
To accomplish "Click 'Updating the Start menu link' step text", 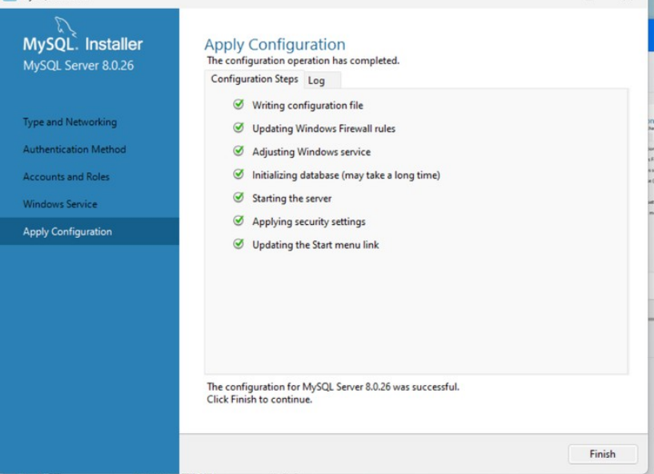I will [315, 245].
